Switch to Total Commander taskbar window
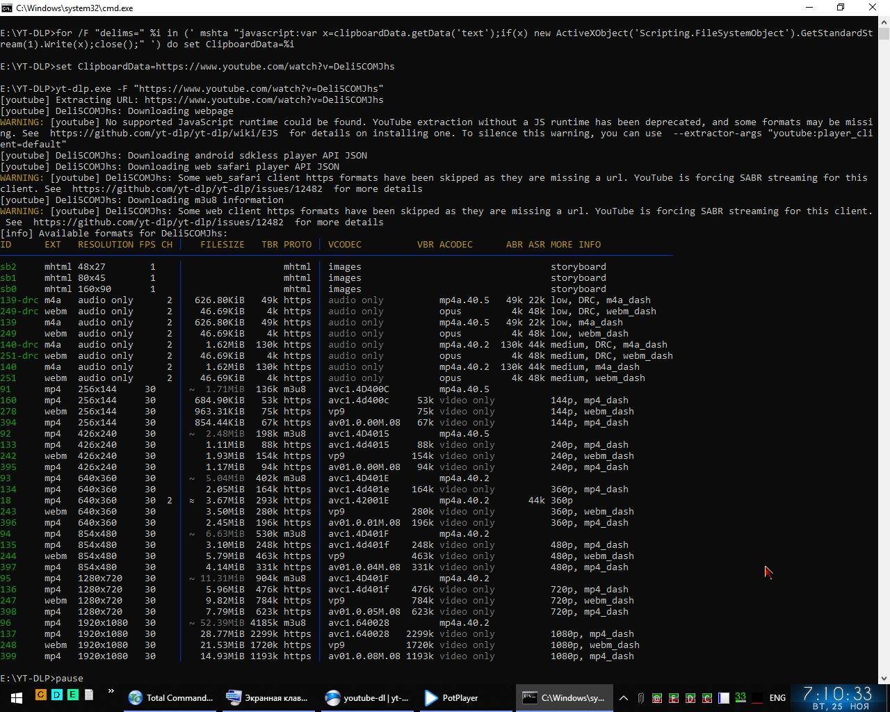The width and height of the screenshot is (890, 712). click(172, 697)
